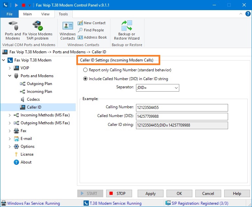The image size is (252, 207).
Task: Click the Fax Voip T.38 Modem root item
Action: (33, 60)
